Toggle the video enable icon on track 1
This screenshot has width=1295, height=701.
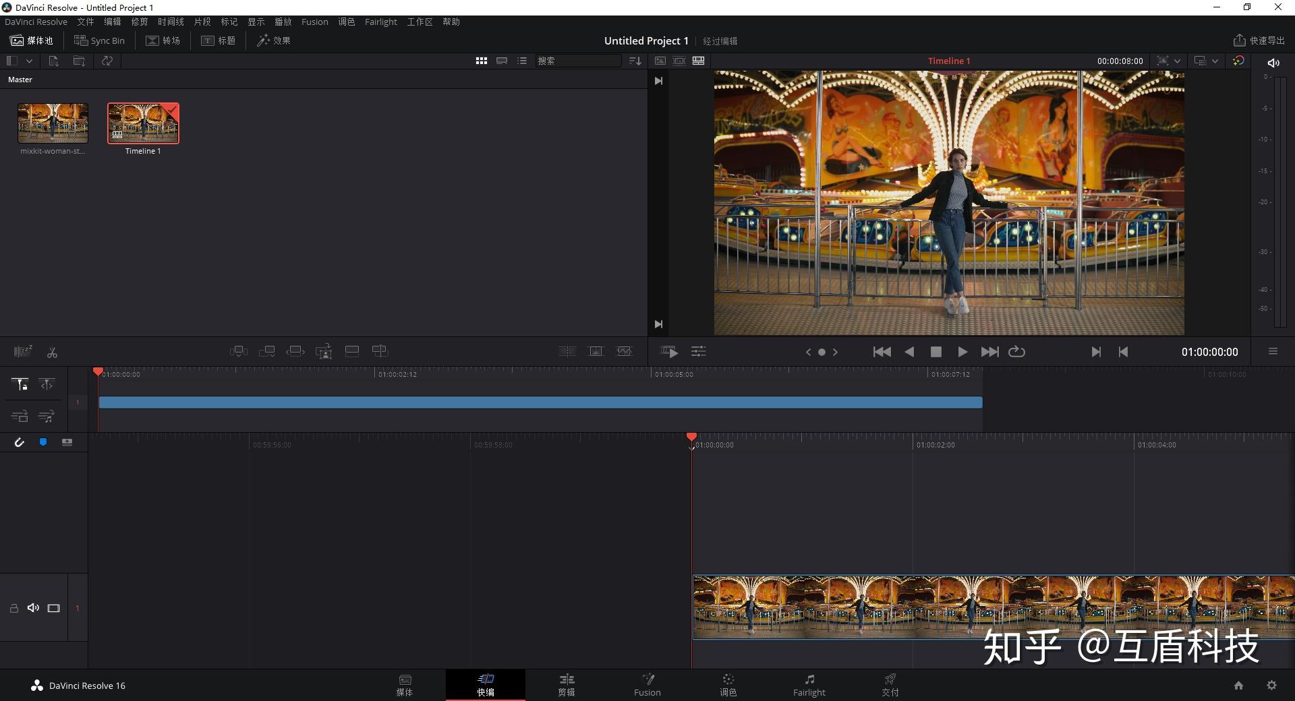(53, 608)
